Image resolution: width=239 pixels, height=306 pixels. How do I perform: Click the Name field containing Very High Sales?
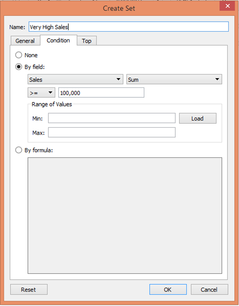click(129, 27)
